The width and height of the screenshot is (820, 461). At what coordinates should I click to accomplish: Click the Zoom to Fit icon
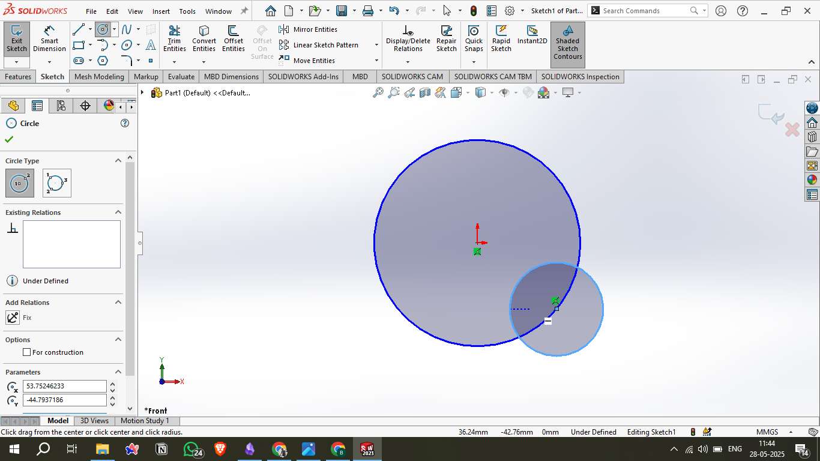(378, 92)
